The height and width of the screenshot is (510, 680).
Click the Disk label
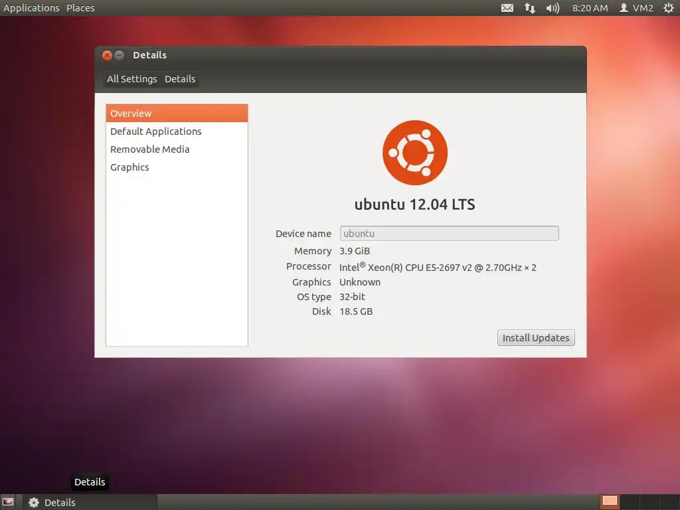point(321,311)
